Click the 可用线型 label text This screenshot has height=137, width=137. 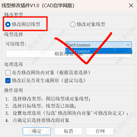(16, 44)
